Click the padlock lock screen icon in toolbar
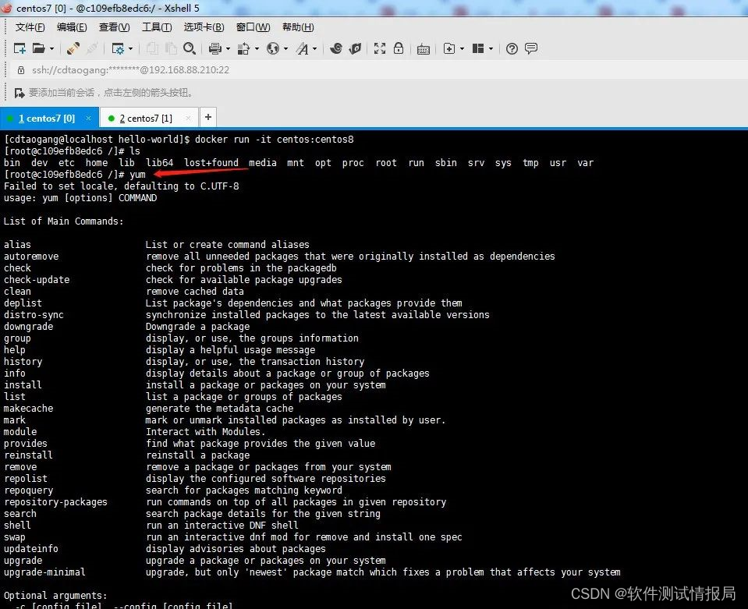The height and width of the screenshot is (609, 748). 399,48
